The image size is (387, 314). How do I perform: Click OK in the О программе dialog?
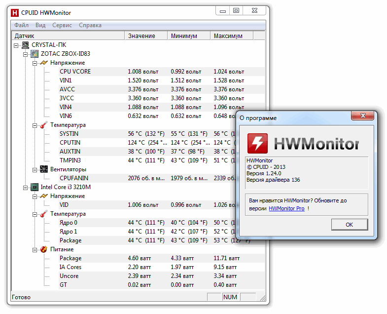pyautogui.click(x=350, y=225)
